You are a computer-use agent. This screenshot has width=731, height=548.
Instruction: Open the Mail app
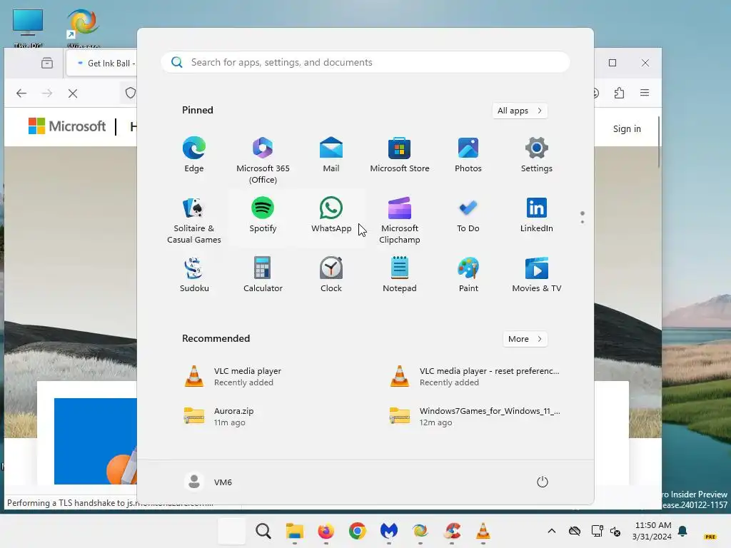click(x=331, y=155)
